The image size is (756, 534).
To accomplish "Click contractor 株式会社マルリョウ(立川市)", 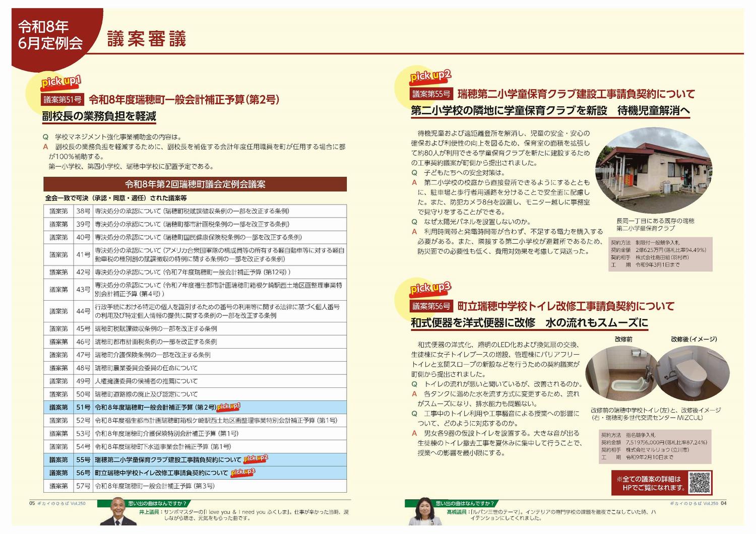I will [x=658, y=450].
